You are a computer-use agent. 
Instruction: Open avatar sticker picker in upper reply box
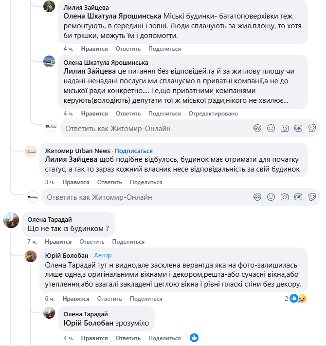click(257, 128)
